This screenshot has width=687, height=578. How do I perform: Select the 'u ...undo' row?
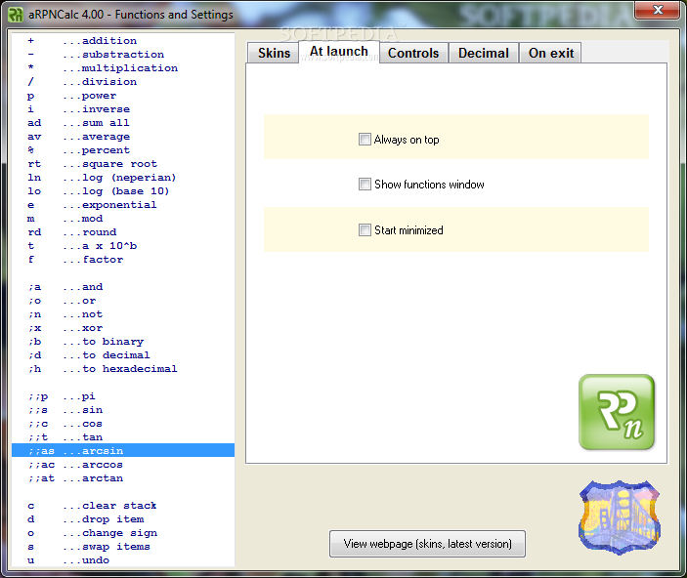coord(123,559)
